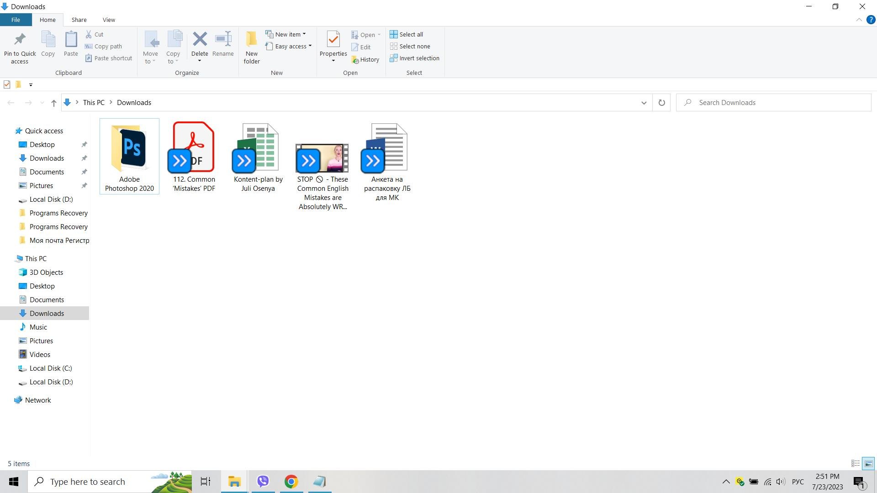Click the History button in Open group

[x=369, y=58]
